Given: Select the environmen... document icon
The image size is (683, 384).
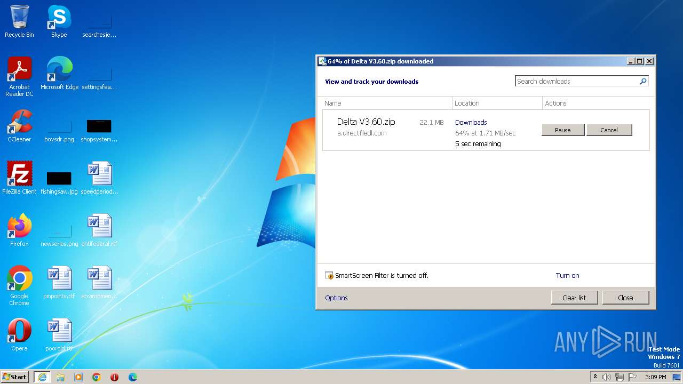Looking at the screenshot, I should (99, 283).
